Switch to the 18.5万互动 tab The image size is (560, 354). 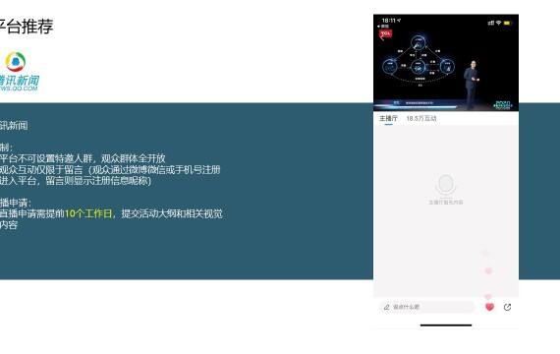421,118
